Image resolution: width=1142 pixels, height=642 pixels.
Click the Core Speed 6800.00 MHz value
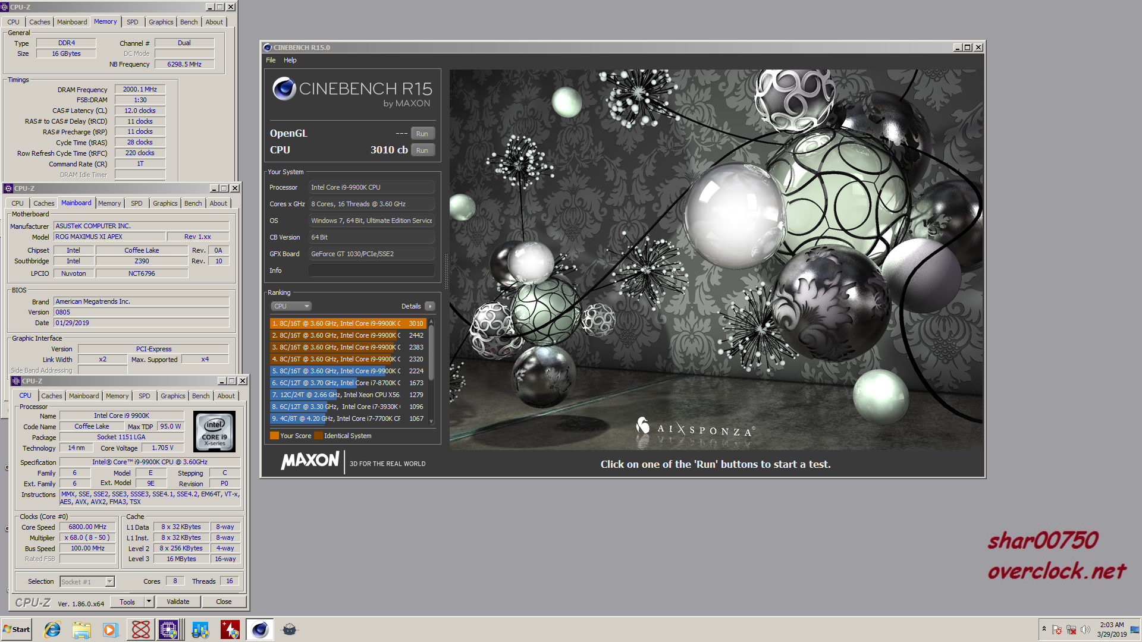pos(87,527)
